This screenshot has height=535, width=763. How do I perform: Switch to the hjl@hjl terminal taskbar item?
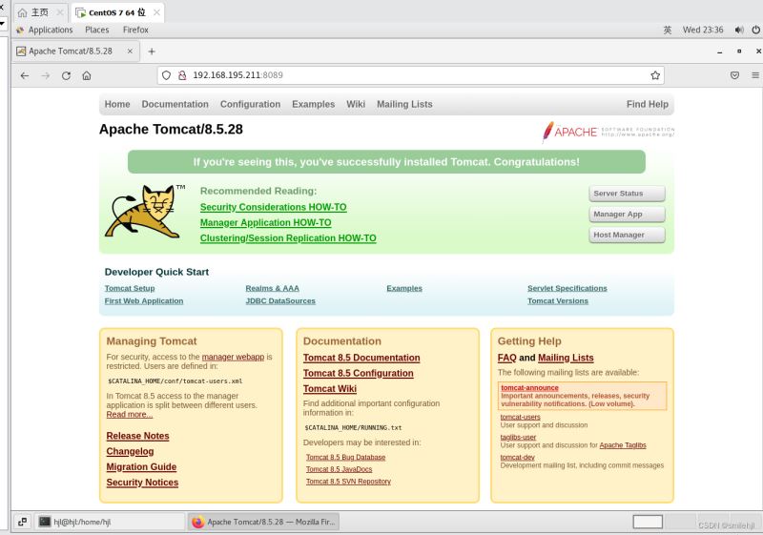coord(109,522)
